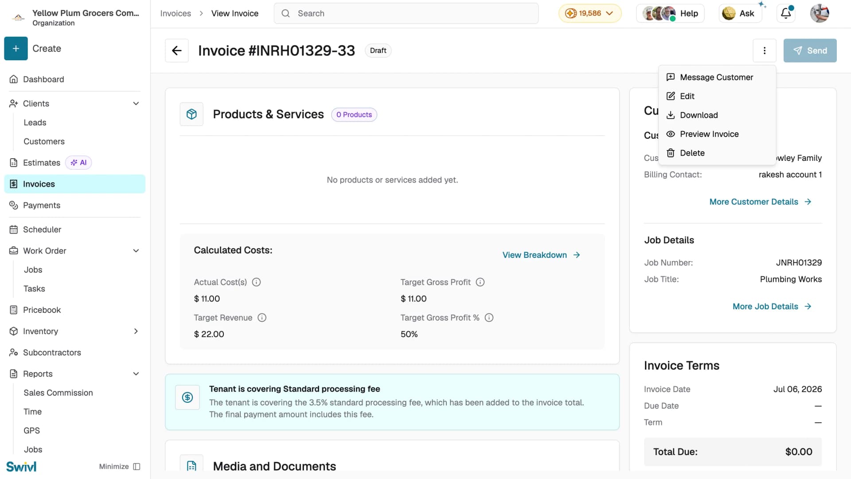Open View Breakdown link
The image size is (851, 479).
pos(541,255)
